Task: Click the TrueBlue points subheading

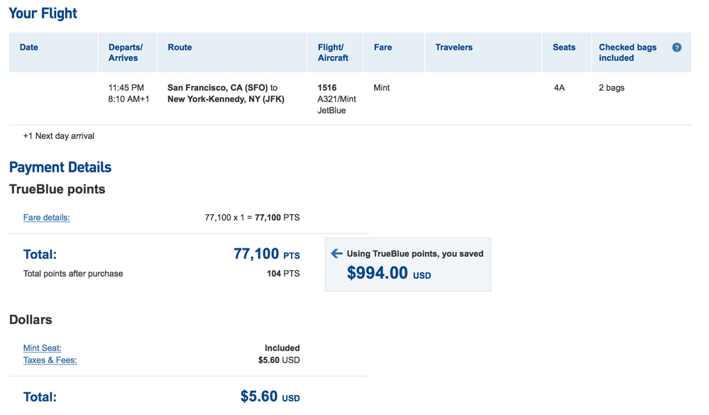Action: (57, 189)
